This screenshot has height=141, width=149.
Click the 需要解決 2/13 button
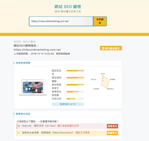68,104
